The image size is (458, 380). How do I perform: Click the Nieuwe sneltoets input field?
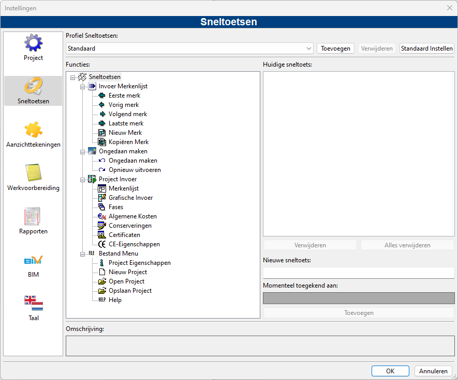[x=359, y=273]
